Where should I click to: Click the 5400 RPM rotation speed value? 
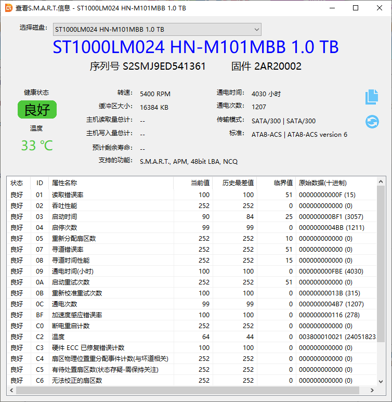coord(155,94)
